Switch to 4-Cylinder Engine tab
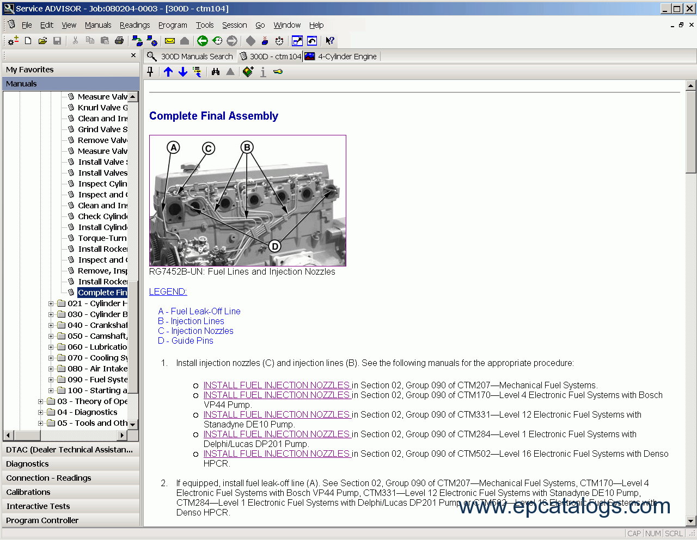 [x=341, y=57]
